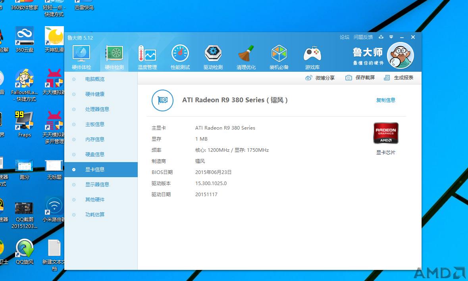This screenshot has height=281, width=468.
Task: Click the frequency value 核心: 1200MHz / 显存: 1750MHz
Action: coord(232,150)
